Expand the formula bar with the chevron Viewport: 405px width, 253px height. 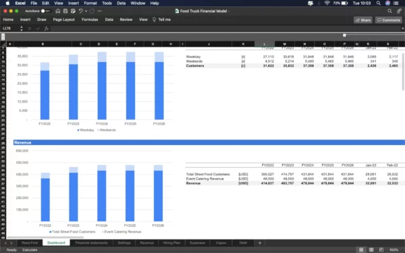[403, 28]
